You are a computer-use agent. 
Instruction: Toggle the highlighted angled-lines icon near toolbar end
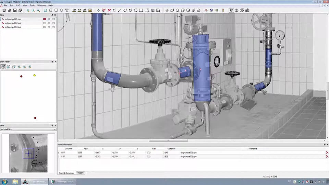(x=231, y=10)
